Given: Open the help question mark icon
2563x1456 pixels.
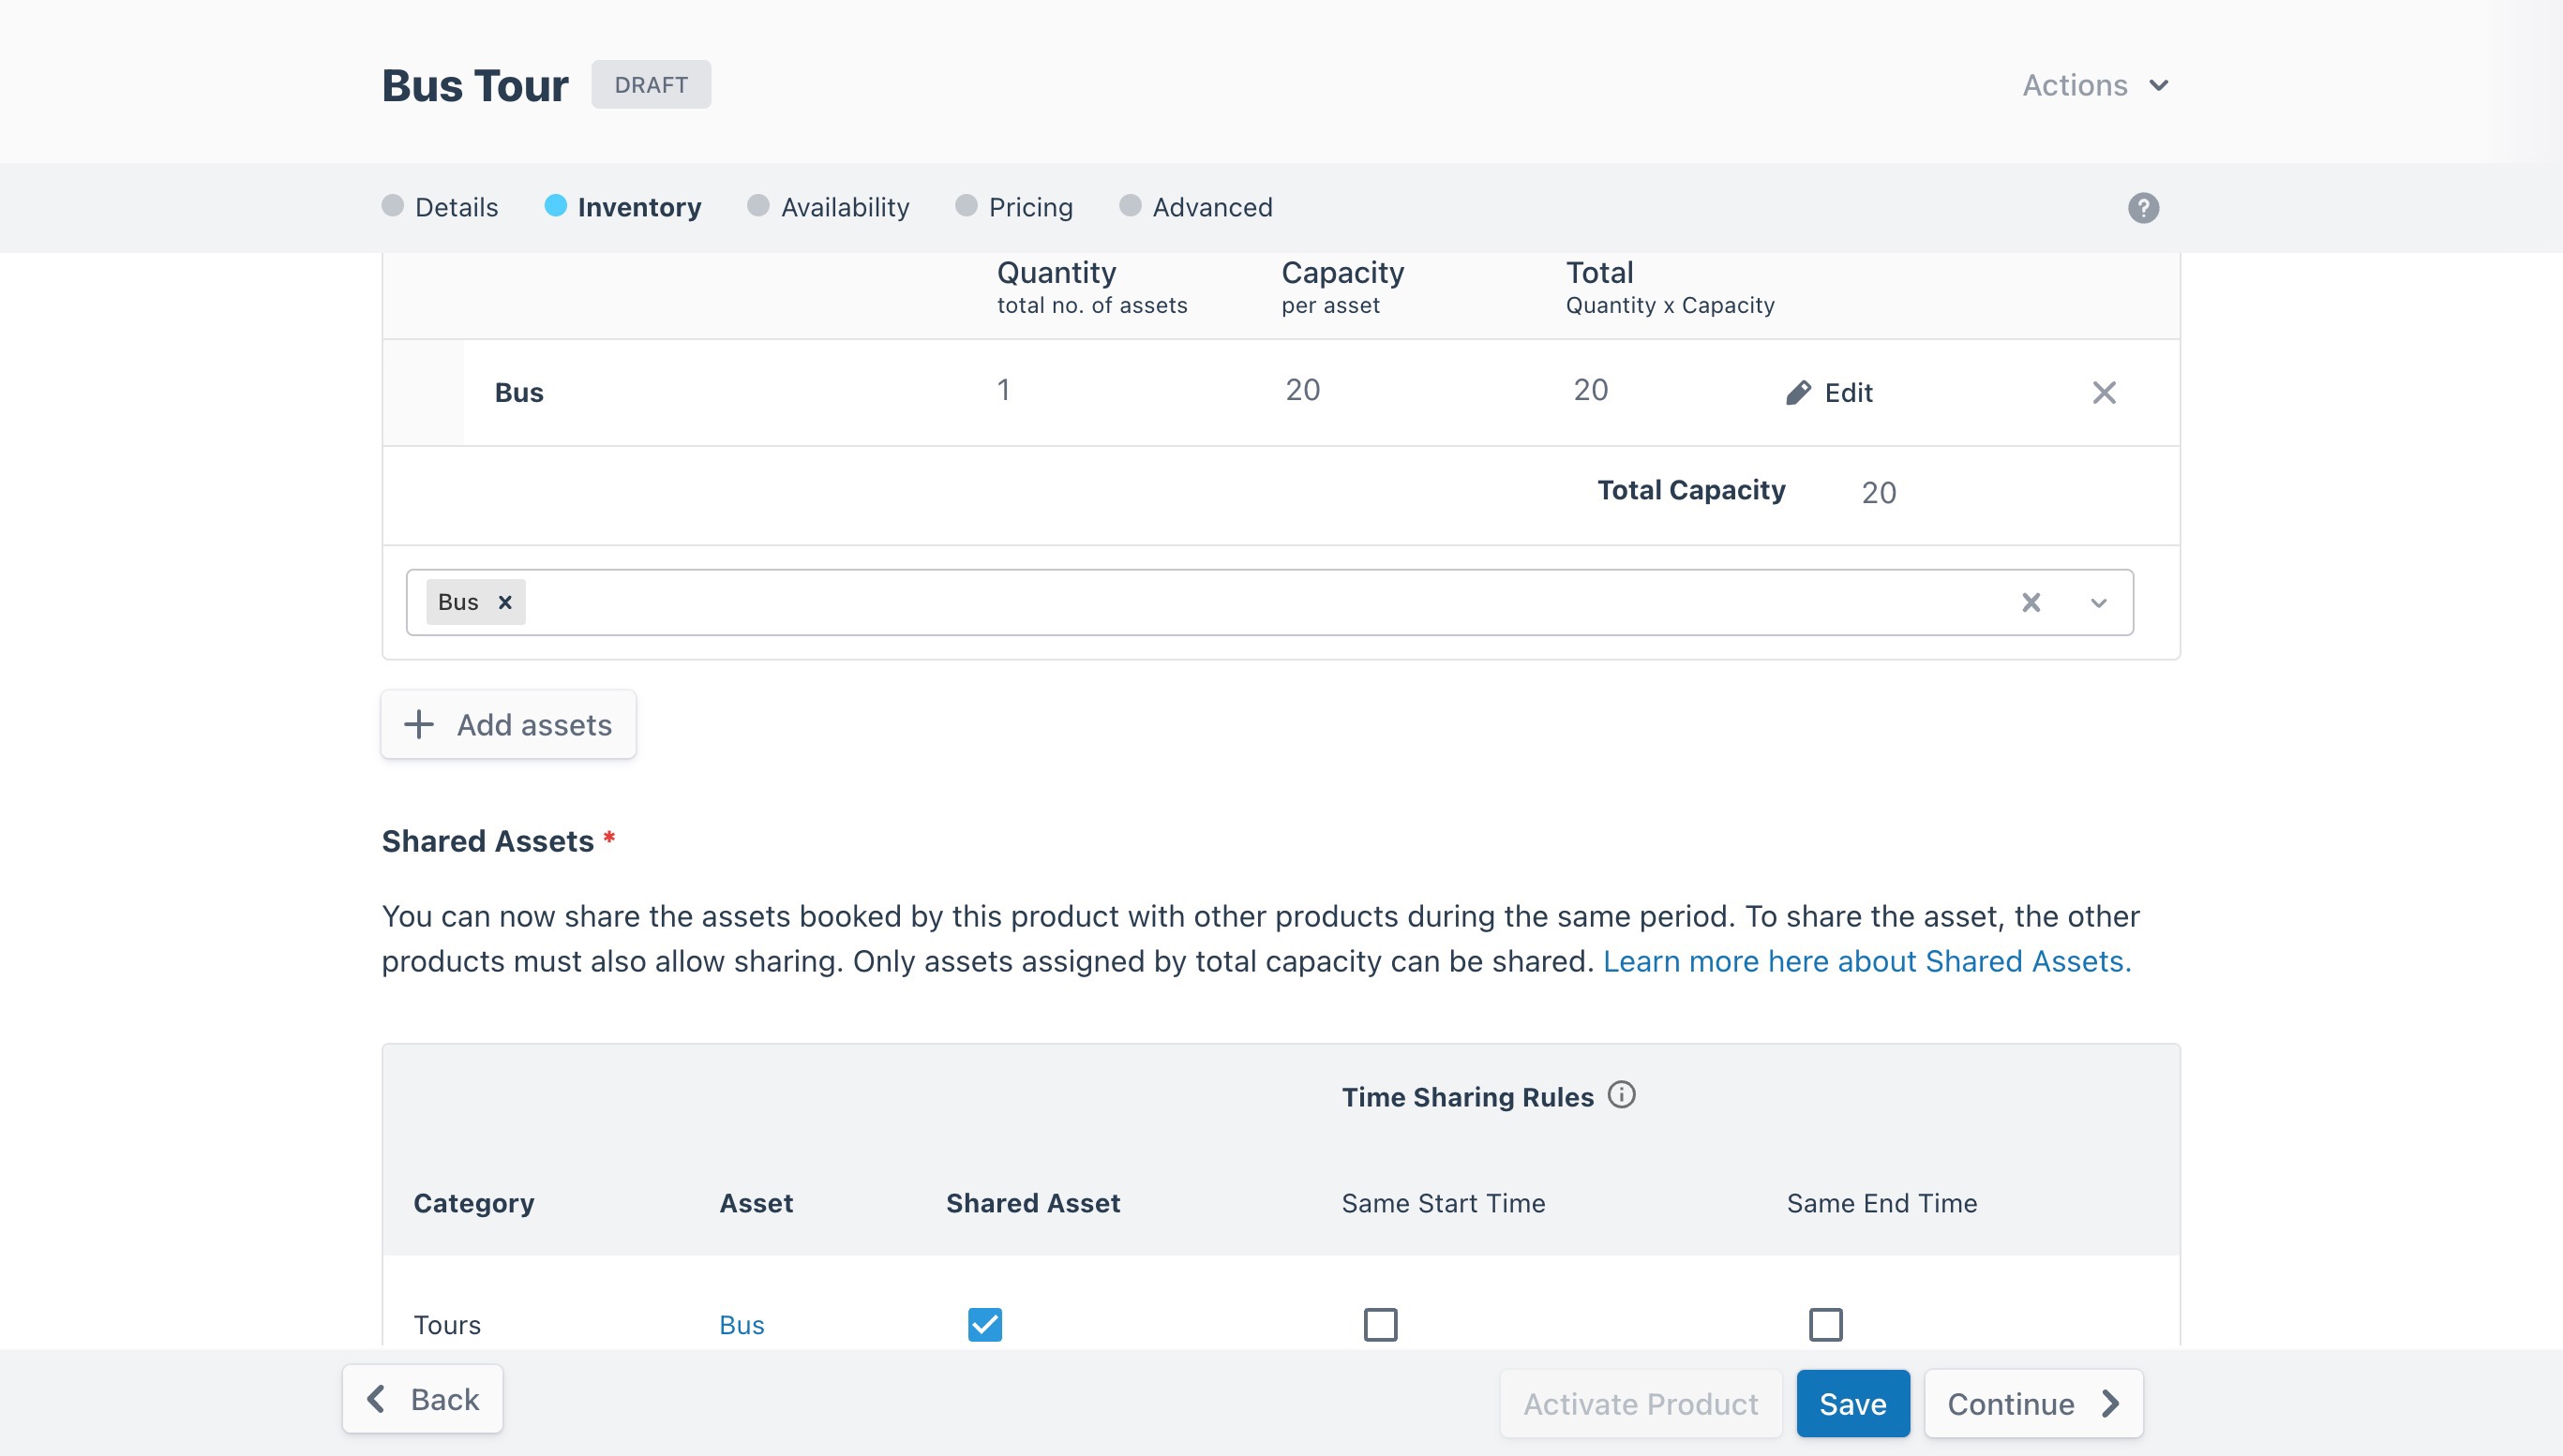Looking at the screenshot, I should coord(2143,208).
